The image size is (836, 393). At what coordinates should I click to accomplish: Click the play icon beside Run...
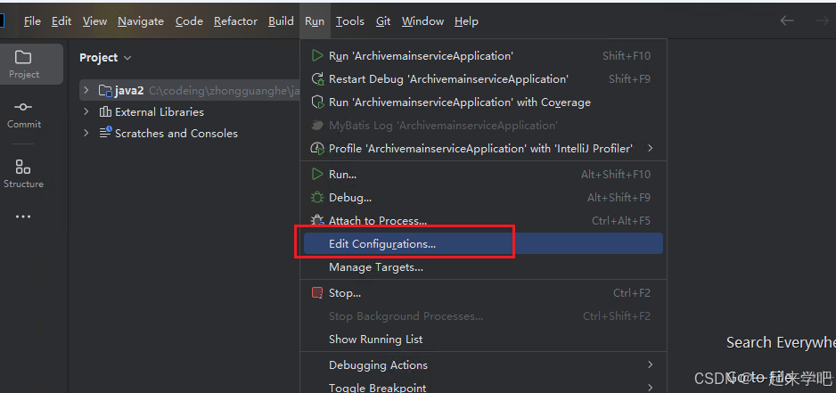(317, 174)
